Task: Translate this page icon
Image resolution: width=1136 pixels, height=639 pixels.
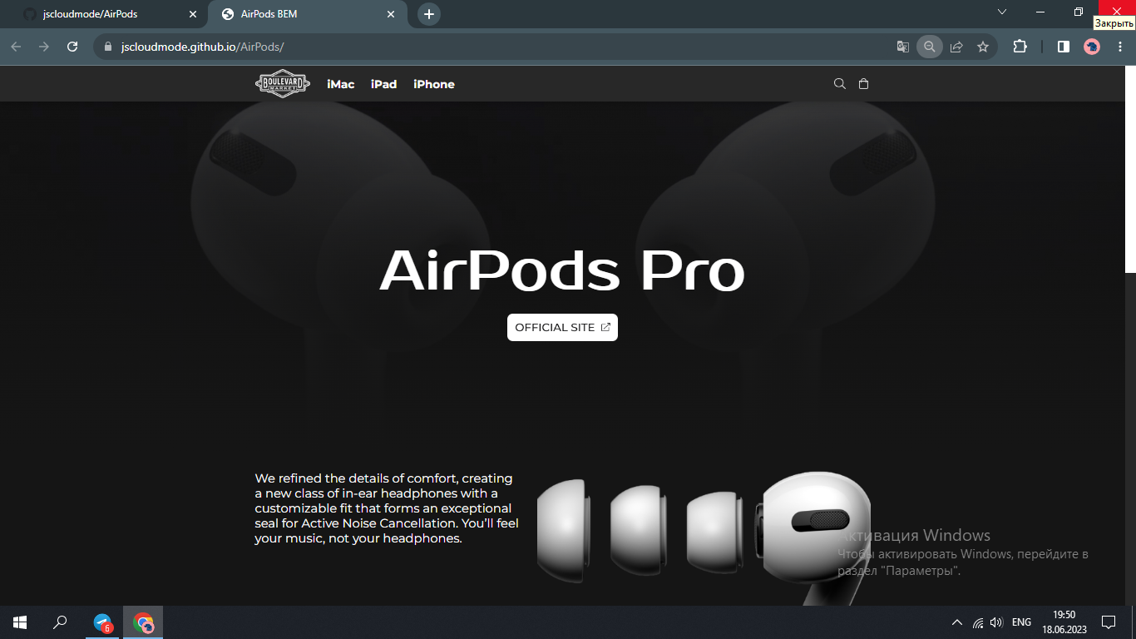Action: pos(902,47)
